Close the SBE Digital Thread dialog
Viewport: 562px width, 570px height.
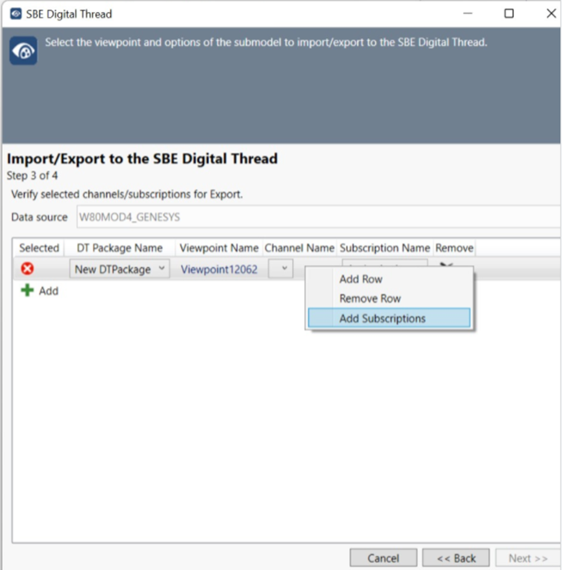[x=551, y=14]
